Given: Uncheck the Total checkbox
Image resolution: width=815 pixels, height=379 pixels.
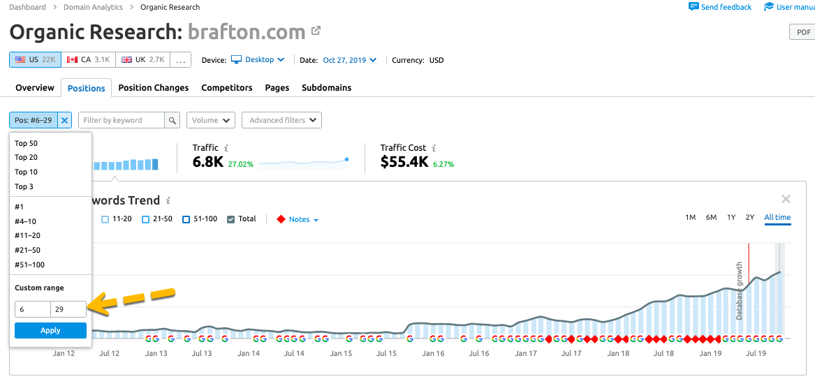Looking at the screenshot, I should point(231,219).
